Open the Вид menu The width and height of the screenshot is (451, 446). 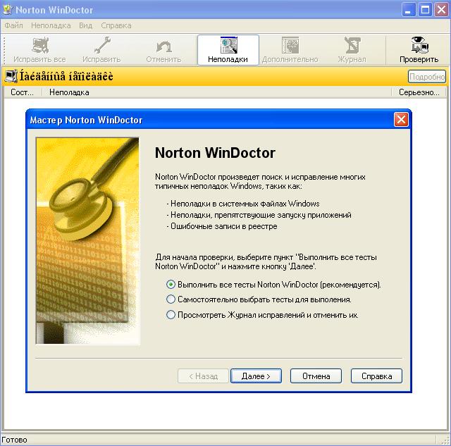86,25
